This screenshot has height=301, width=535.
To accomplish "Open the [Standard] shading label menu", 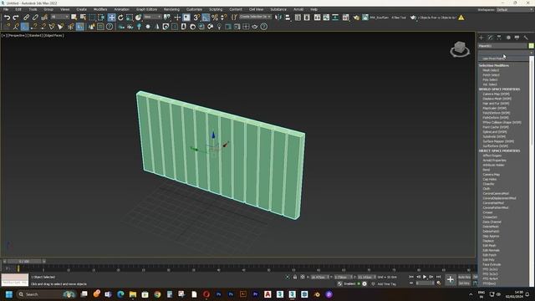I will click(35, 35).
